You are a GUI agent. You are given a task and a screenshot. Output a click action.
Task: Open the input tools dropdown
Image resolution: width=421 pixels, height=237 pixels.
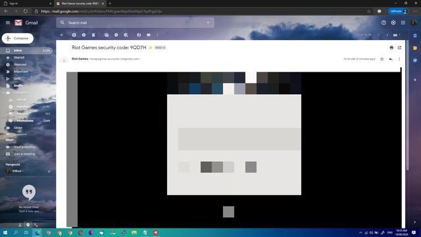tap(397, 35)
